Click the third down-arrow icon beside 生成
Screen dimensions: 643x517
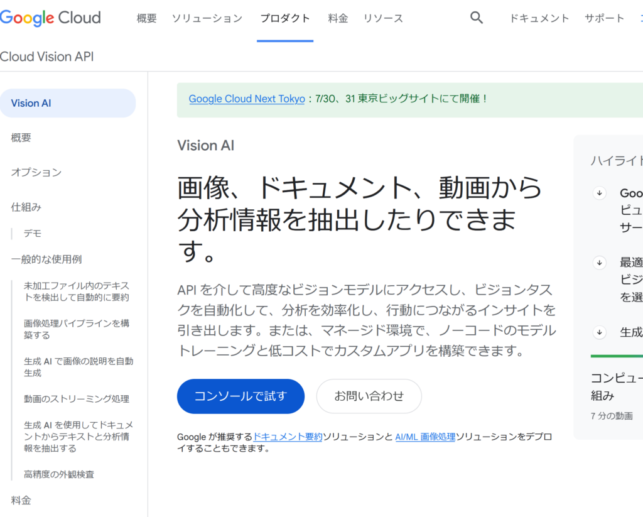pyautogui.click(x=600, y=332)
